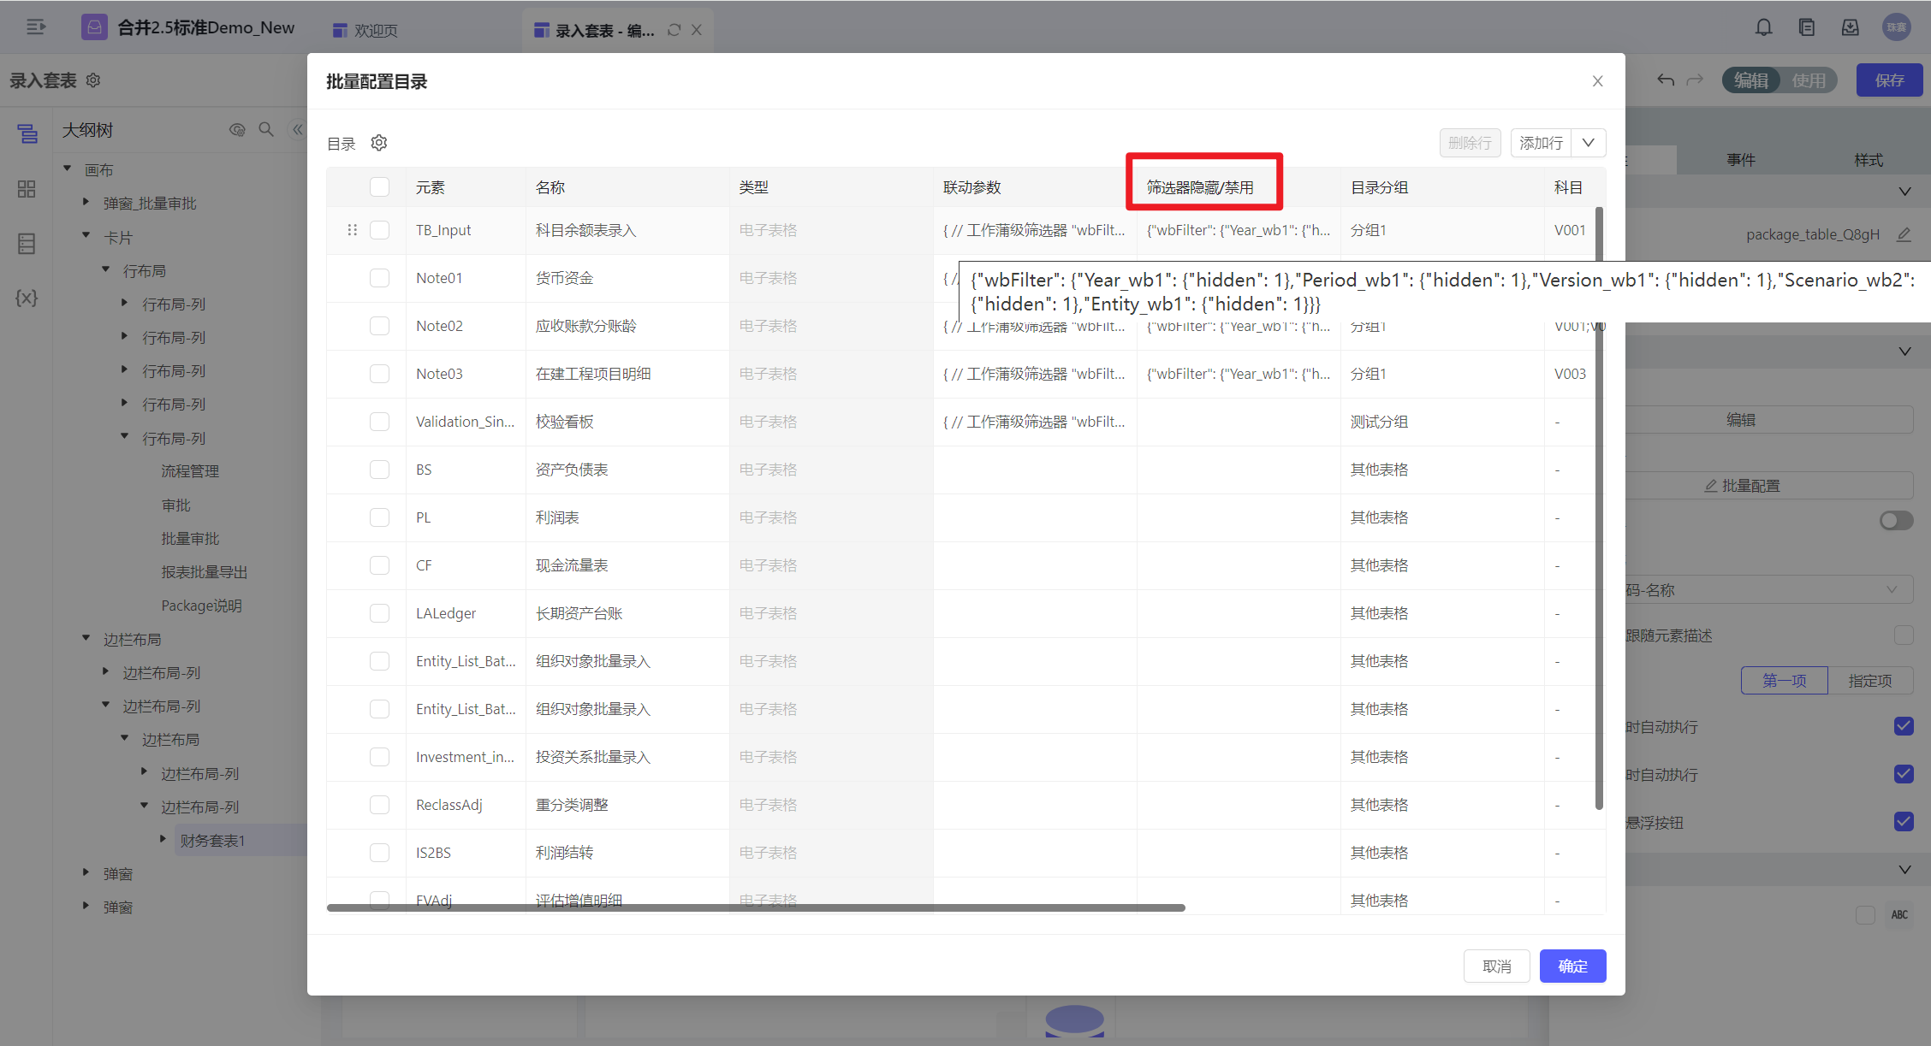Click the outline tree sidebar icon
The image size is (1931, 1046).
[x=27, y=133]
